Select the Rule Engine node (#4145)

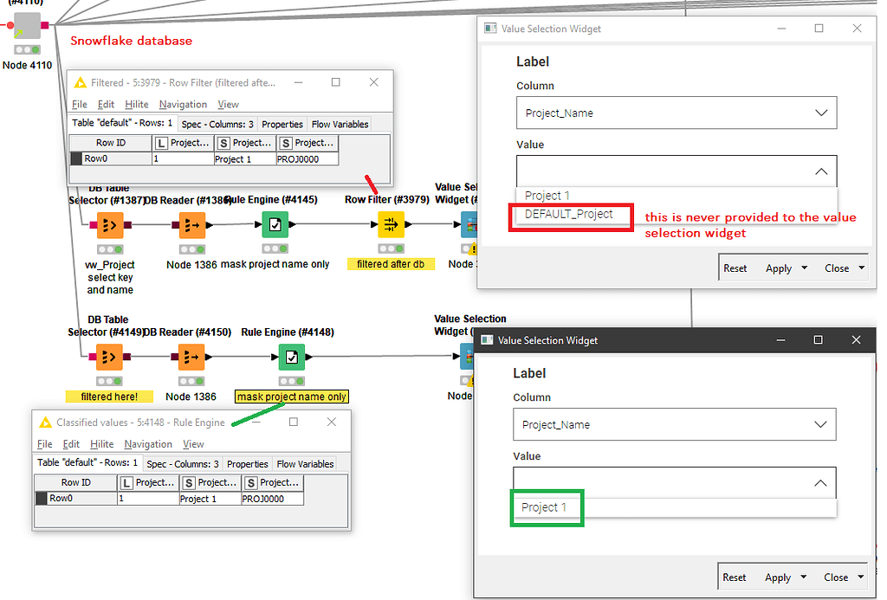tap(275, 225)
